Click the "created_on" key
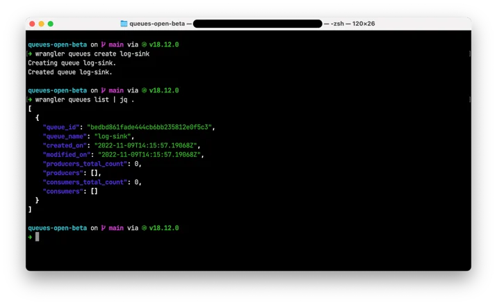This screenshot has width=497, height=305. pos(65,146)
